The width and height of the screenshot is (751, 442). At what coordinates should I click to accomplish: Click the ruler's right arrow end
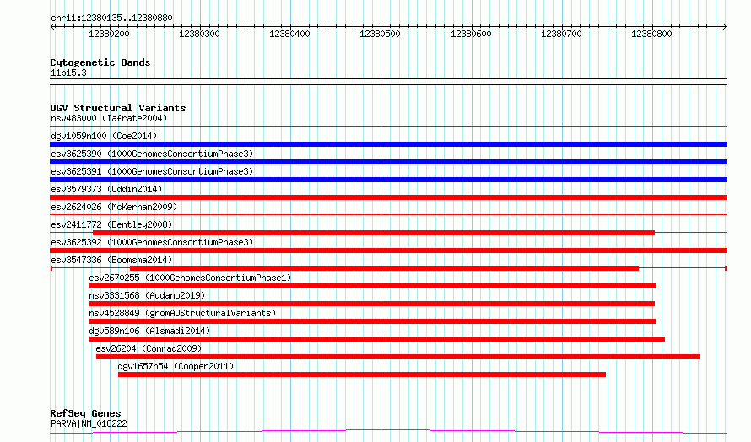[x=725, y=27]
